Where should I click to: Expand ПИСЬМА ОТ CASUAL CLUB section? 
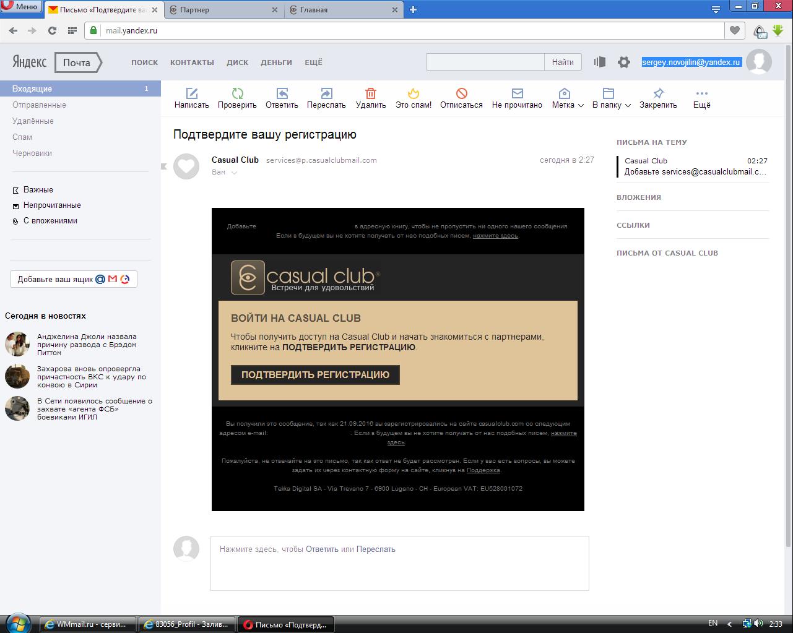click(x=667, y=253)
